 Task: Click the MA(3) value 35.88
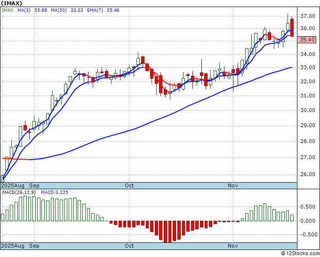(40, 10)
